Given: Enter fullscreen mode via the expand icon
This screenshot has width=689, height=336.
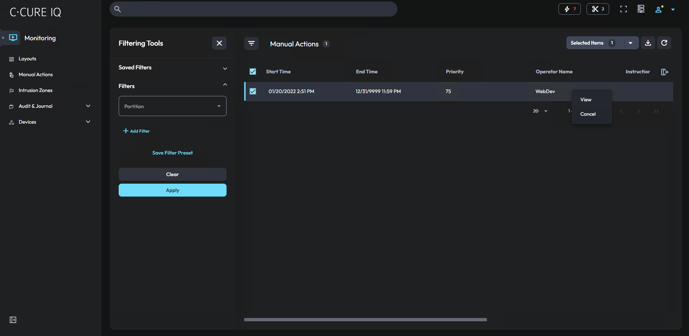Looking at the screenshot, I should (623, 9).
